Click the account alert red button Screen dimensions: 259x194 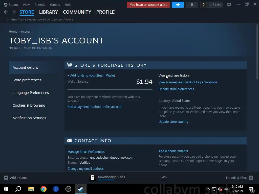coord(148,5)
